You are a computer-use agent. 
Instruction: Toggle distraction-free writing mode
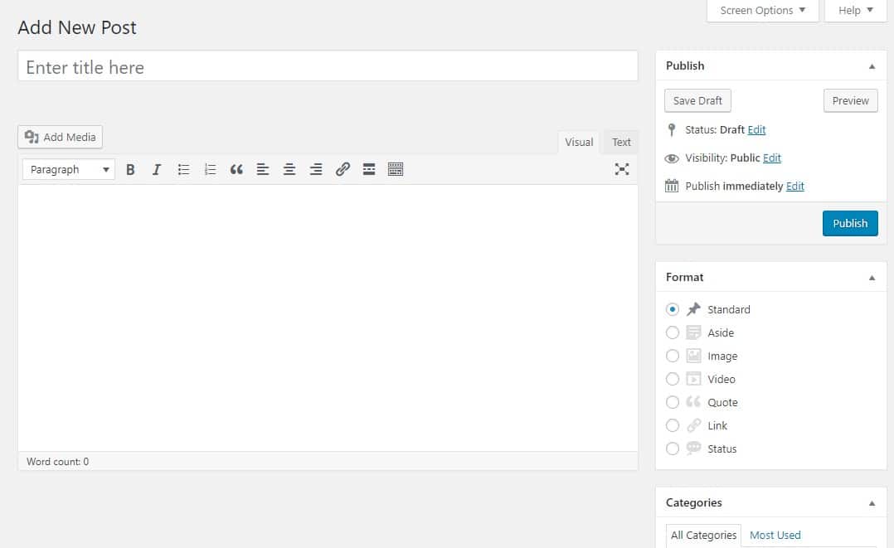[x=622, y=169]
